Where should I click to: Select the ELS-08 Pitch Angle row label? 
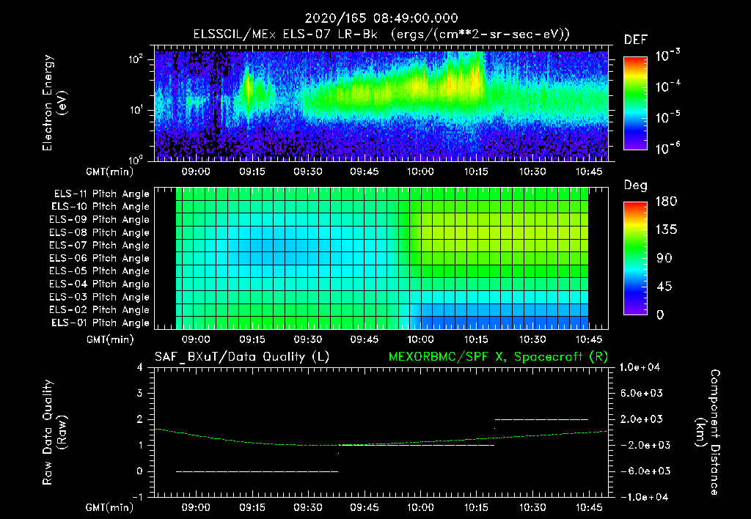100,232
